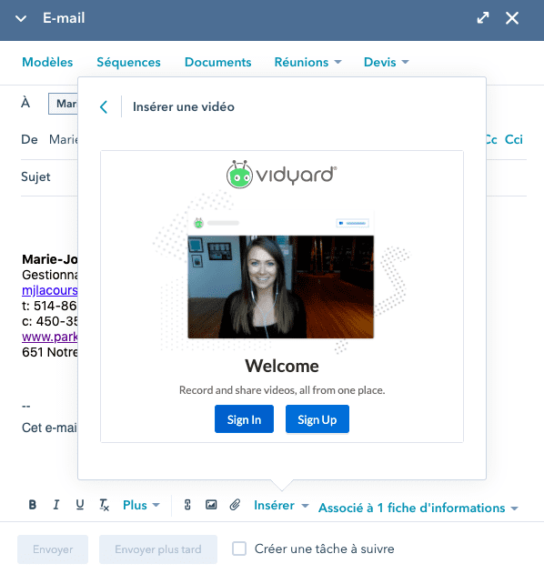This screenshot has height=574, width=544.
Task: Apply italic formatting
Action: point(56,505)
